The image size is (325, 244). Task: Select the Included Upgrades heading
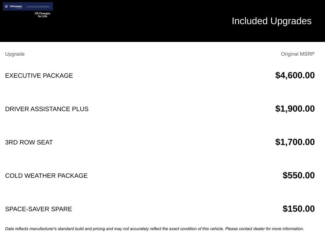pyautogui.click(x=271, y=21)
